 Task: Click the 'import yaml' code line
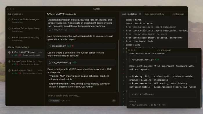click(133, 45)
